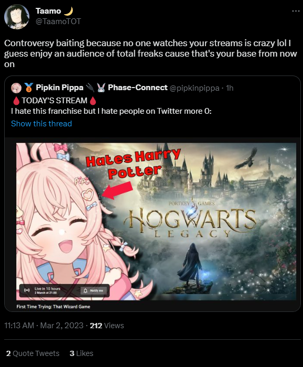Click the live broadcast icon in thumbnail

pos(27,290)
